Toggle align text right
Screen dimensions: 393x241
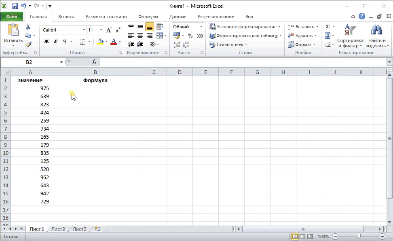[x=149, y=35]
